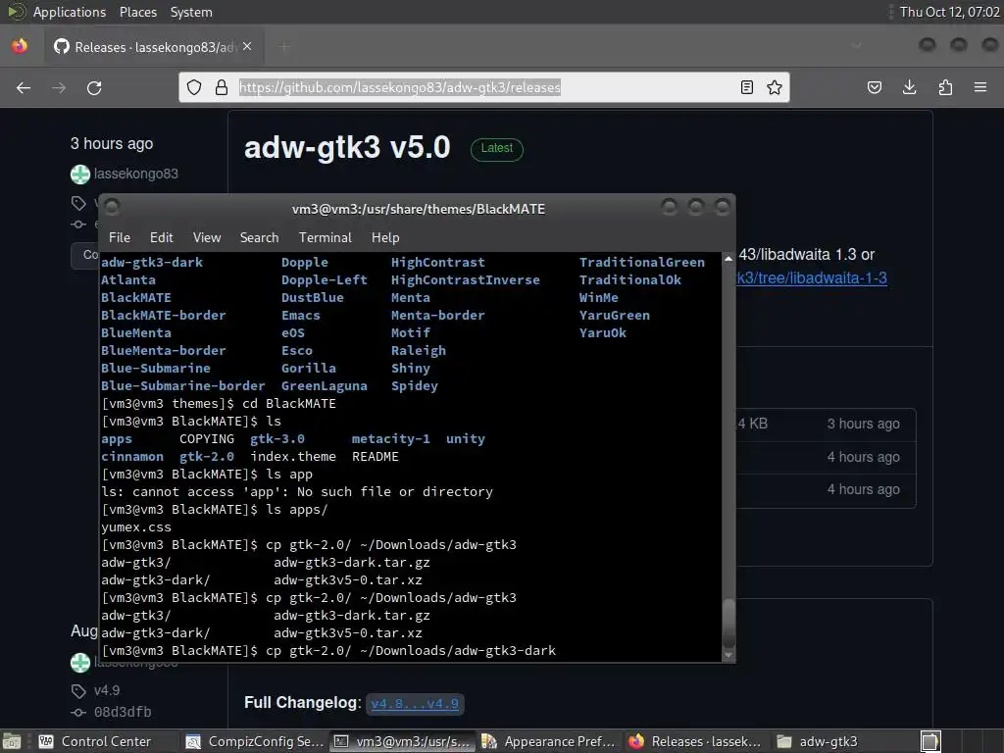Click the yumex.css output line in the terminal
The image size is (1004, 753).
coord(136,527)
